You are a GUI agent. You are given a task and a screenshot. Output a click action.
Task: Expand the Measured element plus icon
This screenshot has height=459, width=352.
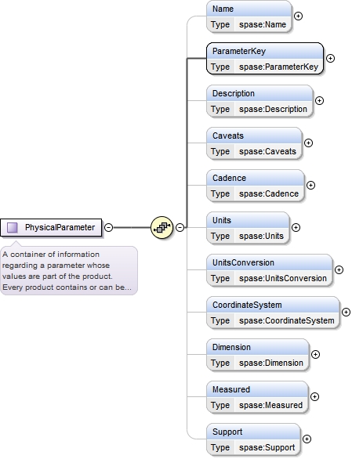click(x=314, y=396)
